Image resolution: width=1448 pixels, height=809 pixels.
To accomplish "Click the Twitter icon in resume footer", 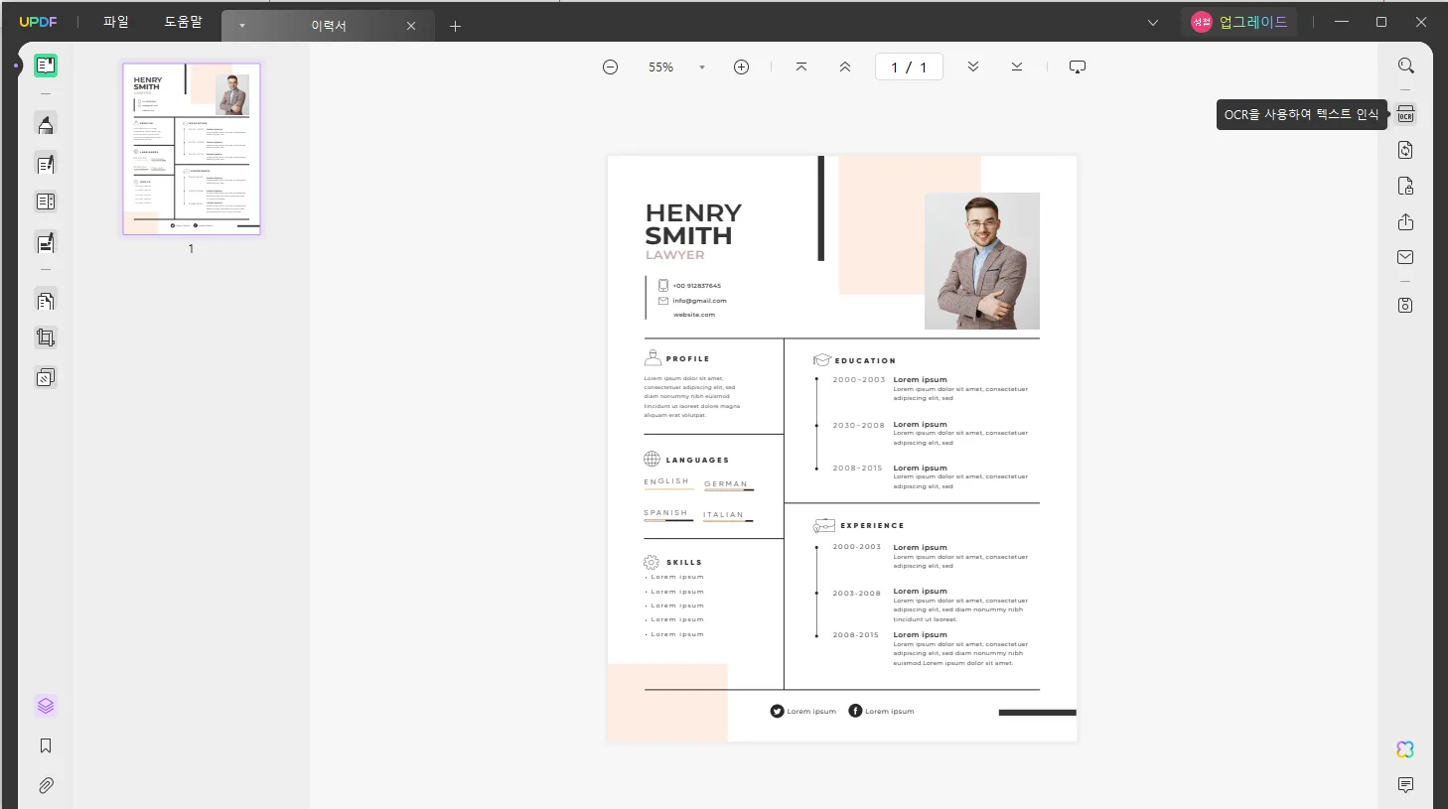I will click(777, 711).
